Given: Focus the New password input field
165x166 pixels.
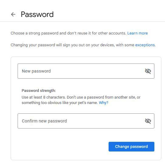Looking at the screenshot, I should 86,71.
